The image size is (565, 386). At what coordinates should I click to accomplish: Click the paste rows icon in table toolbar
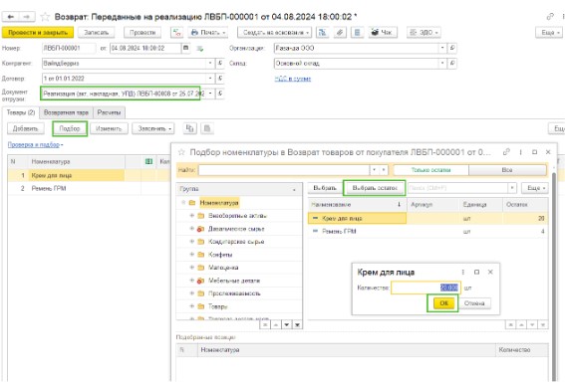[207, 128]
